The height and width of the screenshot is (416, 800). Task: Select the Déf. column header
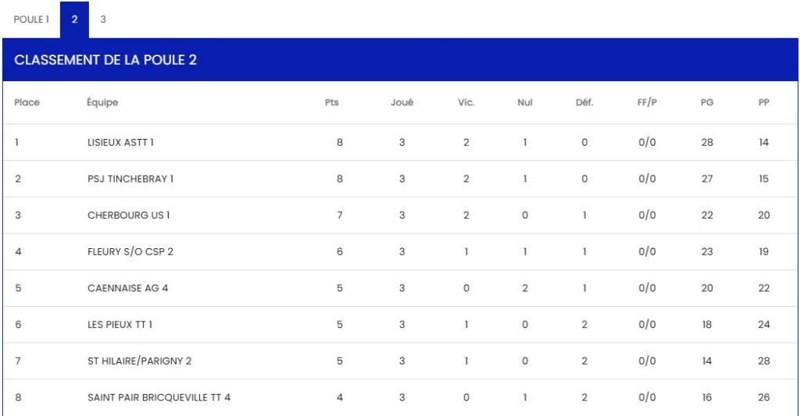584,103
